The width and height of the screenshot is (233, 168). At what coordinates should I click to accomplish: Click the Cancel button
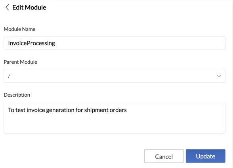click(x=164, y=156)
